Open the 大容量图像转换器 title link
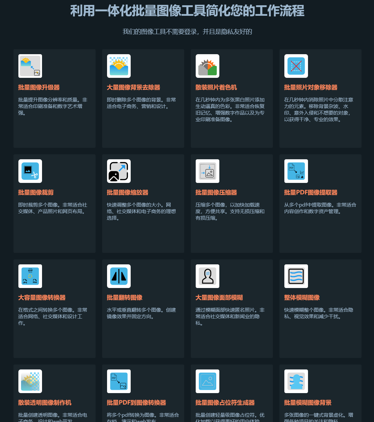The image size is (374, 422). pyautogui.click(x=42, y=298)
